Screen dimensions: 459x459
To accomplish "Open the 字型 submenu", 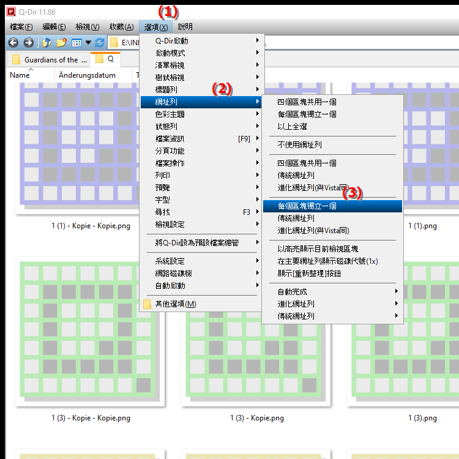I will tap(201, 200).
